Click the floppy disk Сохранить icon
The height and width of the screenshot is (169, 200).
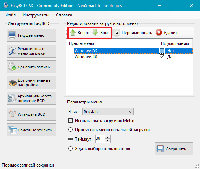coord(160,149)
